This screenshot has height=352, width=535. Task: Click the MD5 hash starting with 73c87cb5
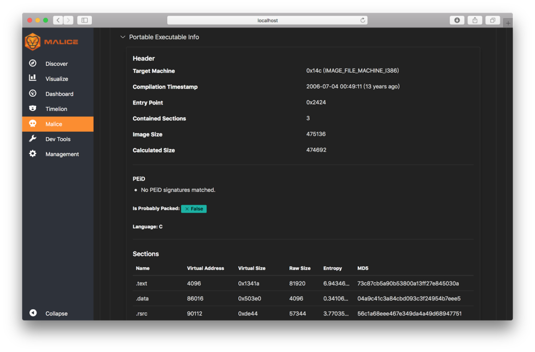click(x=408, y=283)
